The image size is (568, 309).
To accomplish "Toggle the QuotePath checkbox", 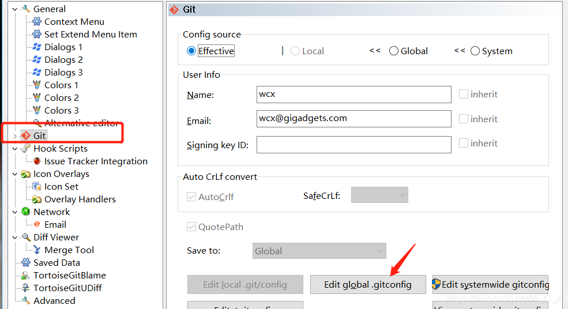I will coord(191,227).
